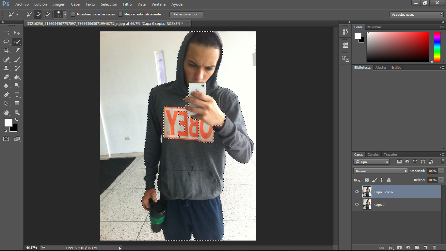Select the Eyedropper tool
Screen dimensions: 446x251
point(17,50)
